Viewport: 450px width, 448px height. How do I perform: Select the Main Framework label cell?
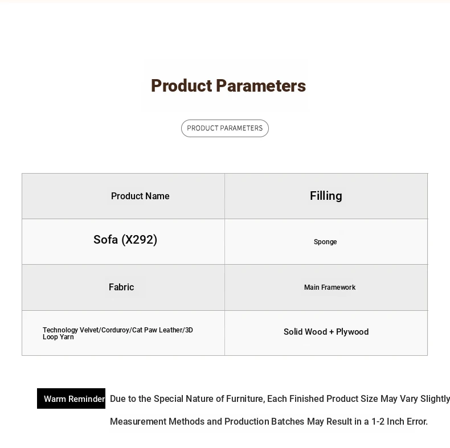coord(329,287)
